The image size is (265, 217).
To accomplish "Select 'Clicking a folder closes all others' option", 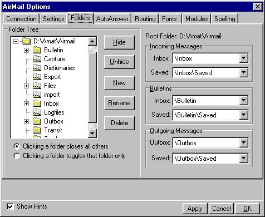I will (17, 146).
